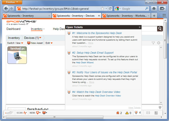Open ticket #4 Watch Help Desk Overview Video
Viewport: 169px width, 121px height.
pyautogui.click(x=96, y=92)
